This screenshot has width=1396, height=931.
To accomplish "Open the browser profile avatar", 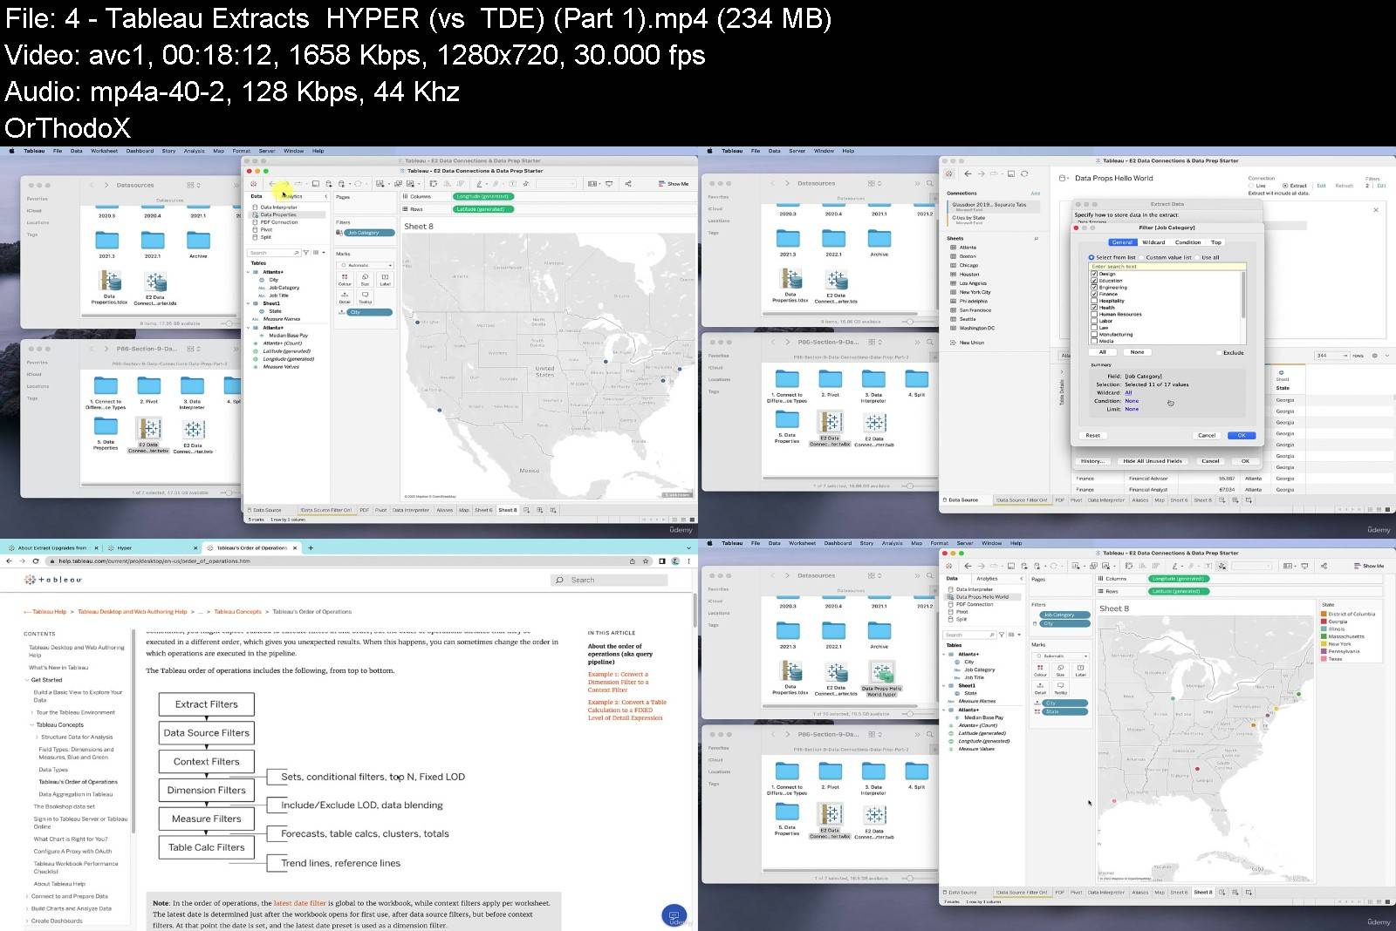I will click(675, 561).
